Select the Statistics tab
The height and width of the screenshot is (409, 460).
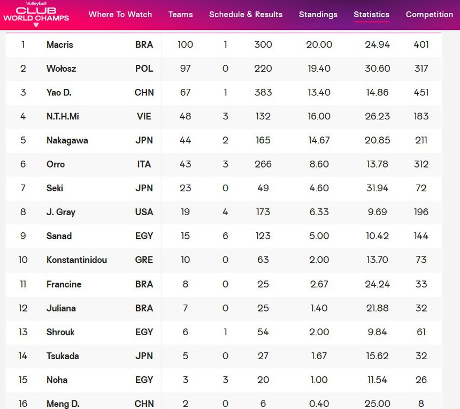point(371,14)
